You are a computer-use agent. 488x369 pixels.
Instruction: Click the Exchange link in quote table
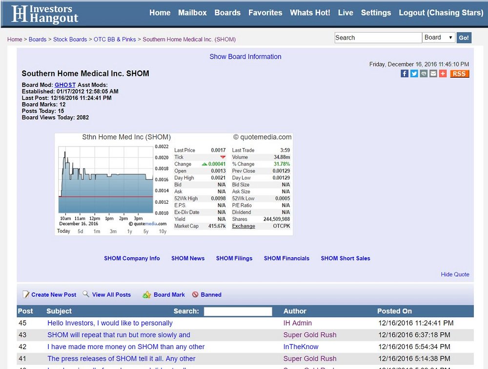point(244,226)
